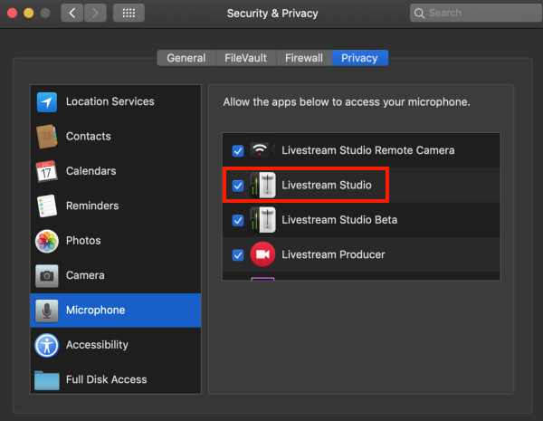Image resolution: width=543 pixels, height=421 pixels.
Task: Switch to the Firewall tab
Action: pos(304,58)
